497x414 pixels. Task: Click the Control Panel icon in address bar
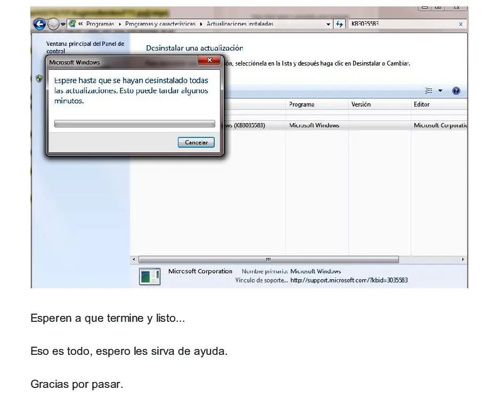click(x=72, y=24)
